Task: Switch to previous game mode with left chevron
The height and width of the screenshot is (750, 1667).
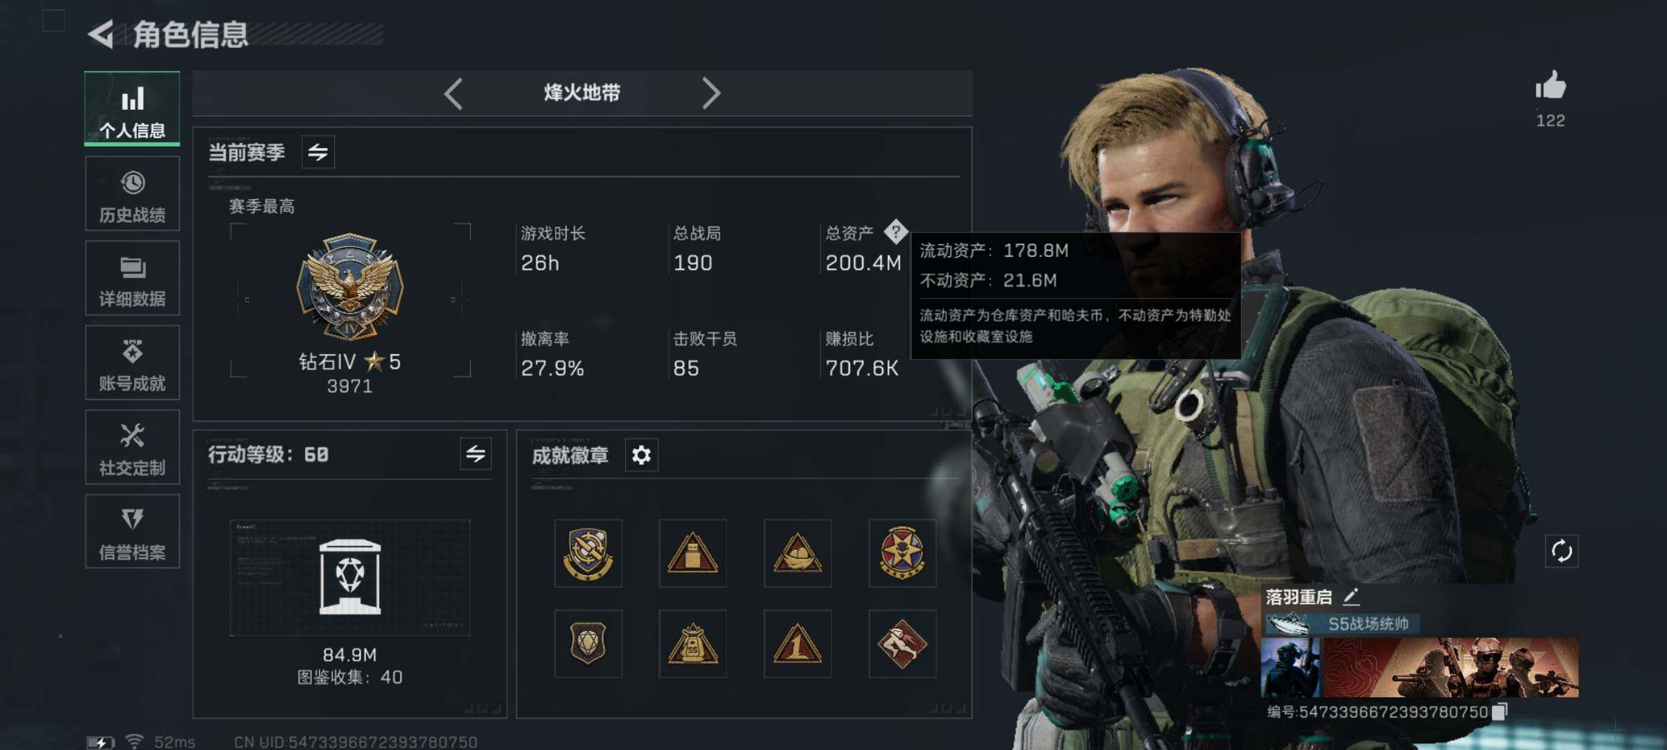Action: click(453, 93)
